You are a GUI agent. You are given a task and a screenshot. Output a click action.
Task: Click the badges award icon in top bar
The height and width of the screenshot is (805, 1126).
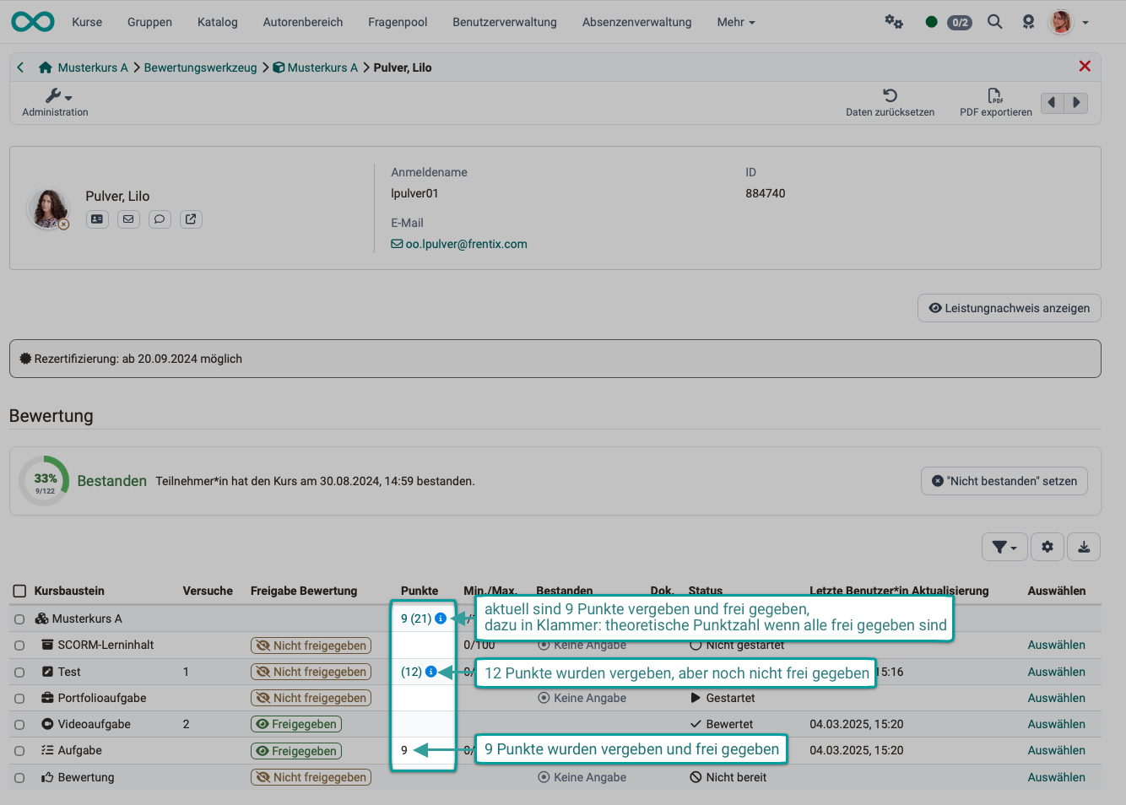tap(1028, 22)
